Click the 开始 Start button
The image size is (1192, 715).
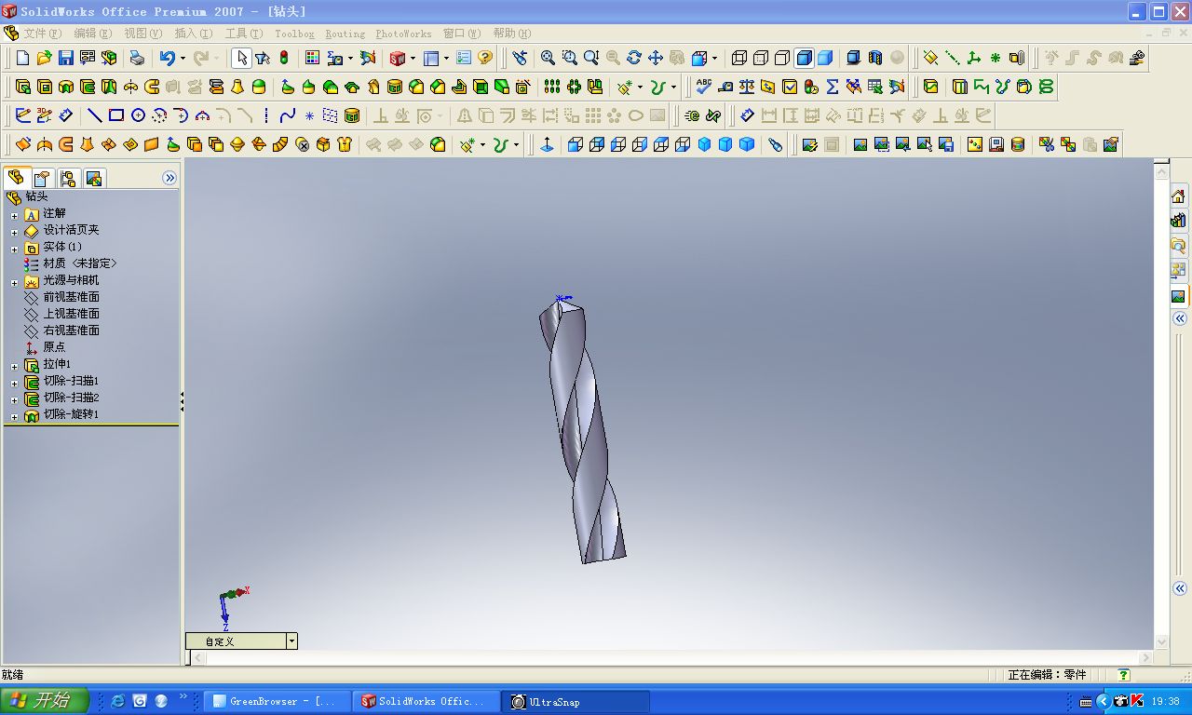(45, 701)
